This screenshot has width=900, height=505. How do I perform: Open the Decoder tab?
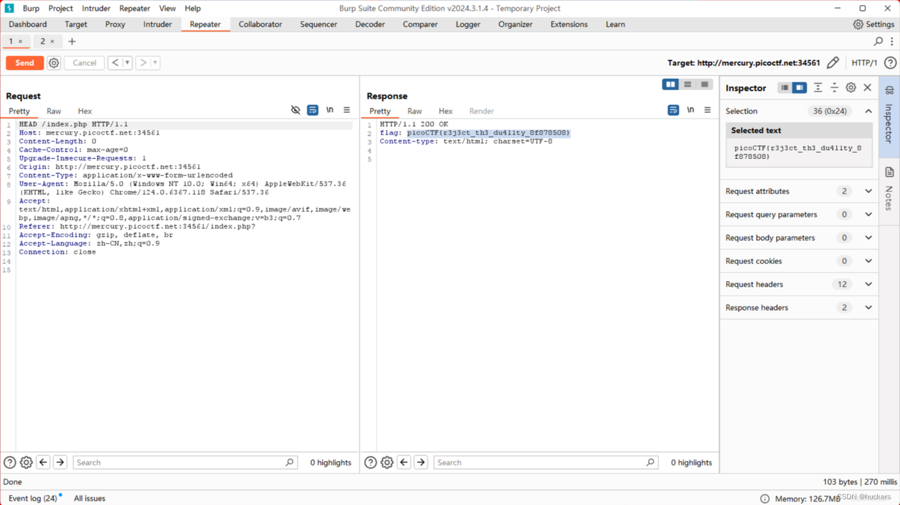pyautogui.click(x=370, y=24)
